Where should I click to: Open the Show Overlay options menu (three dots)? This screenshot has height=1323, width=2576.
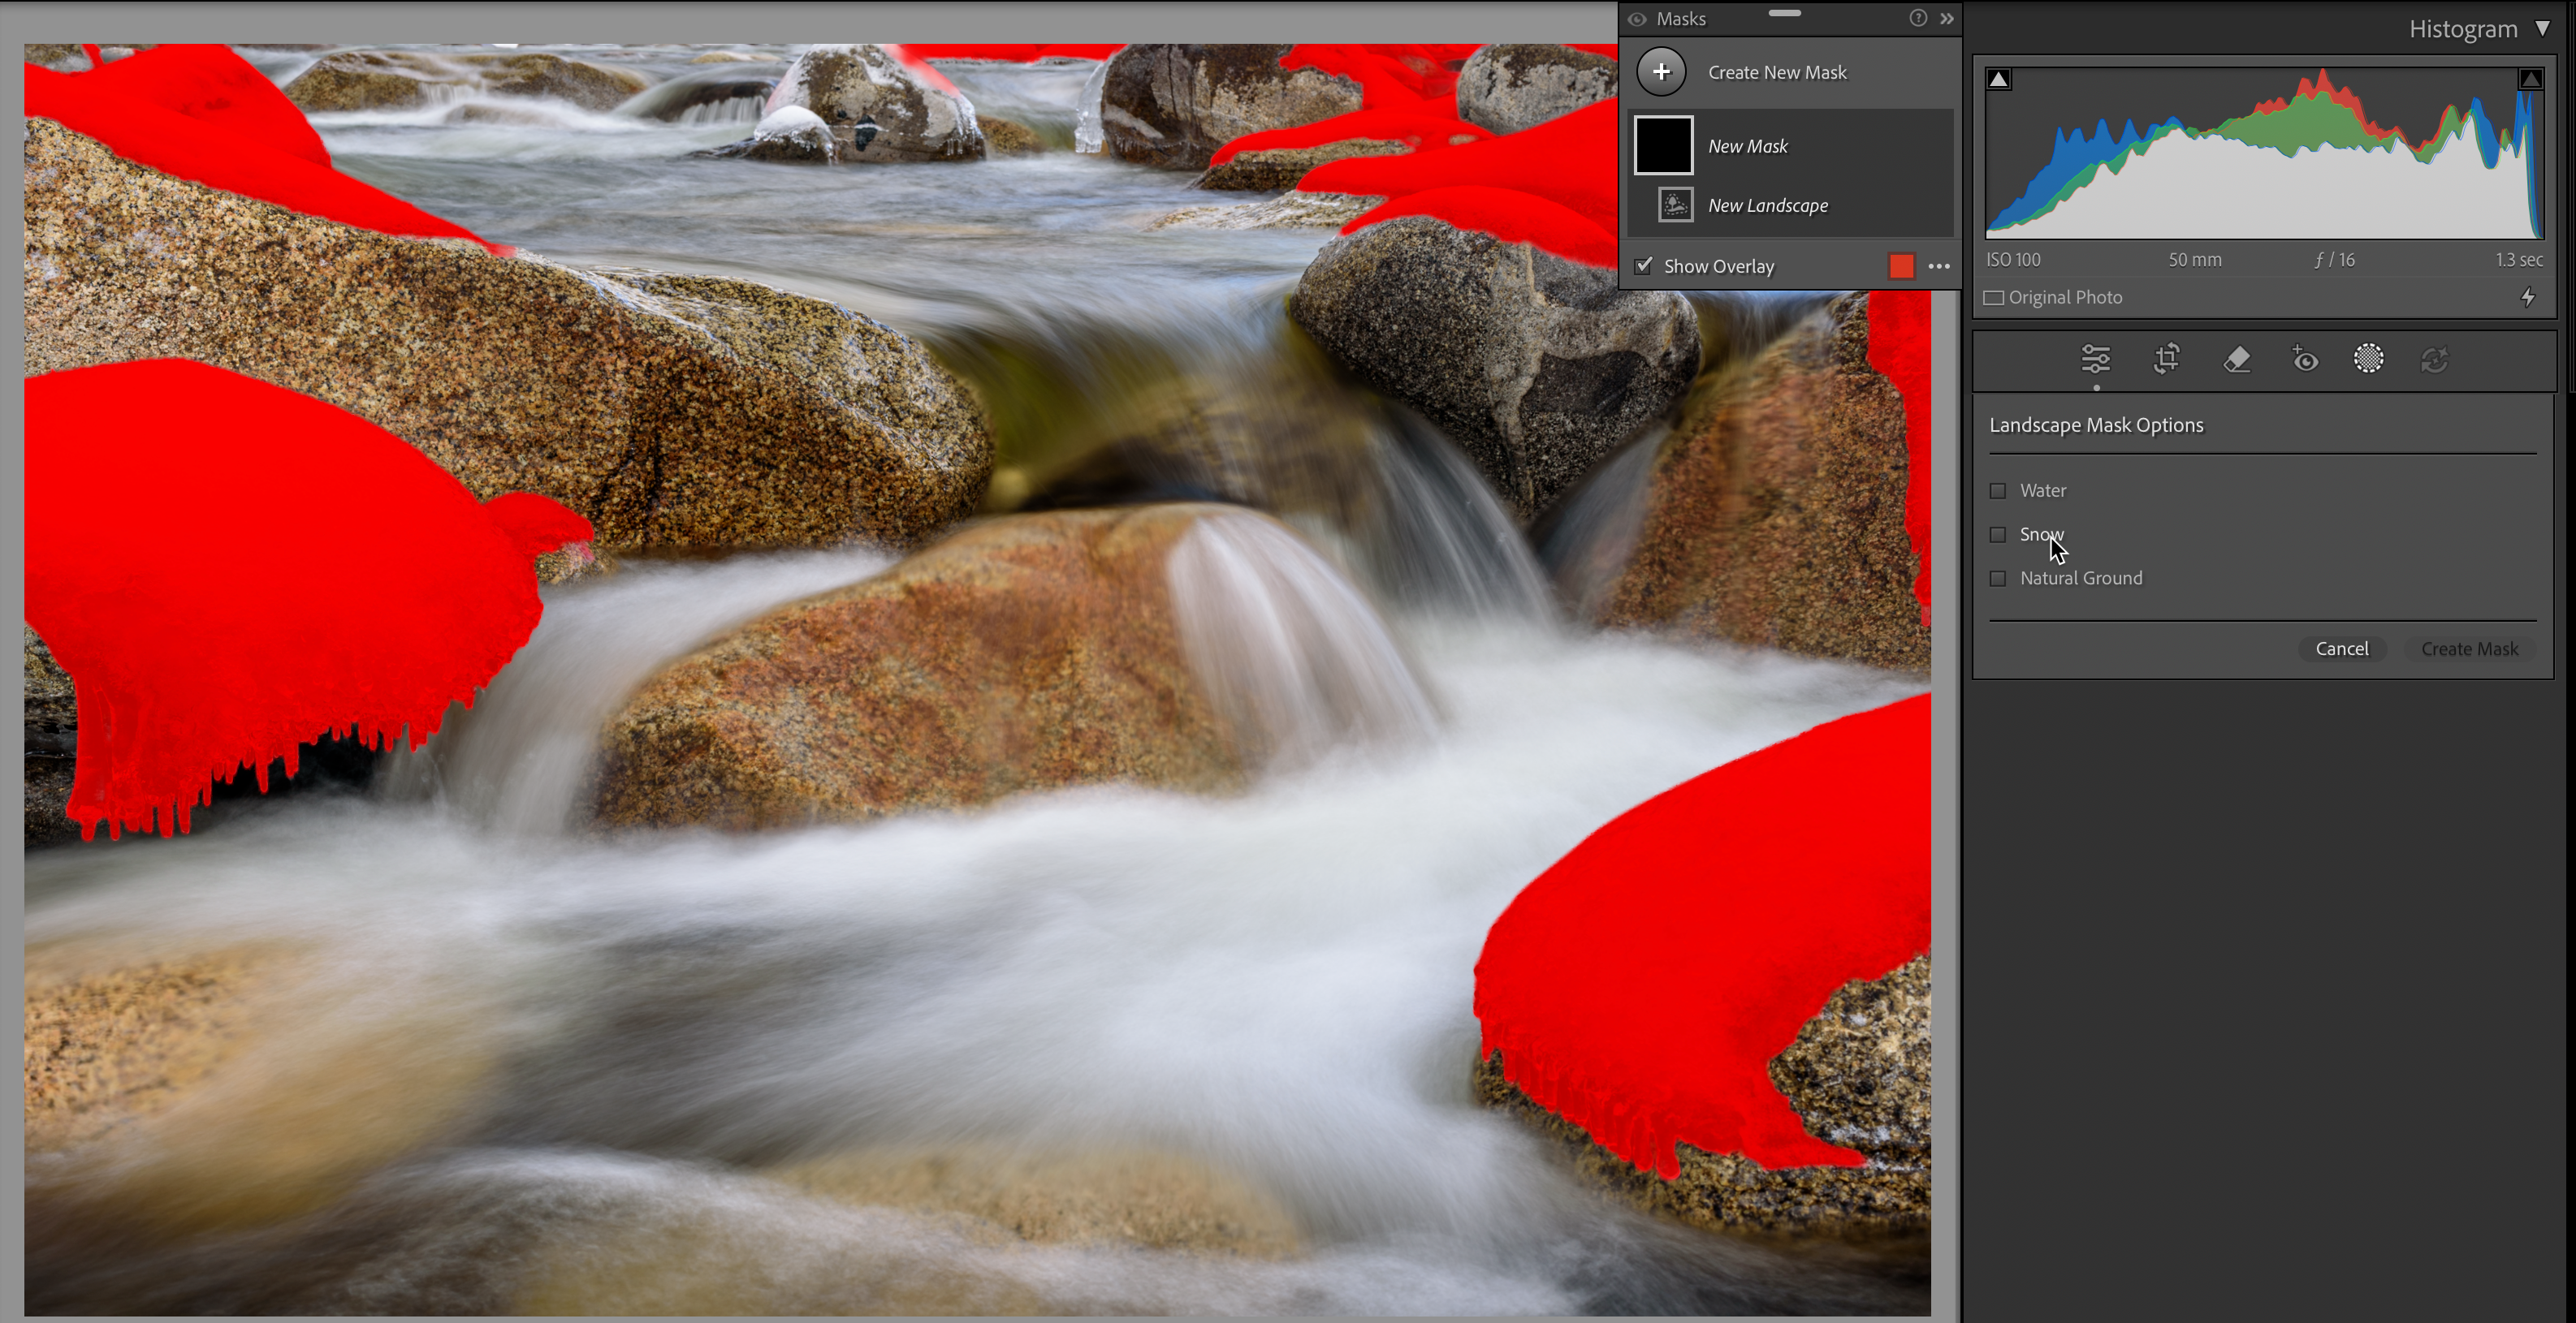pyautogui.click(x=1940, y=265)
